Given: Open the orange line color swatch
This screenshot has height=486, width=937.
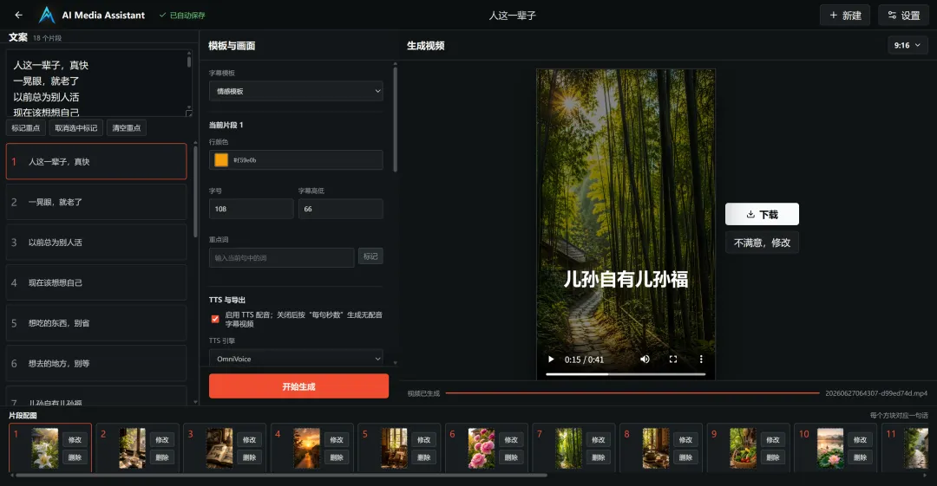Looking at the screenshot, I should [221, 160].
